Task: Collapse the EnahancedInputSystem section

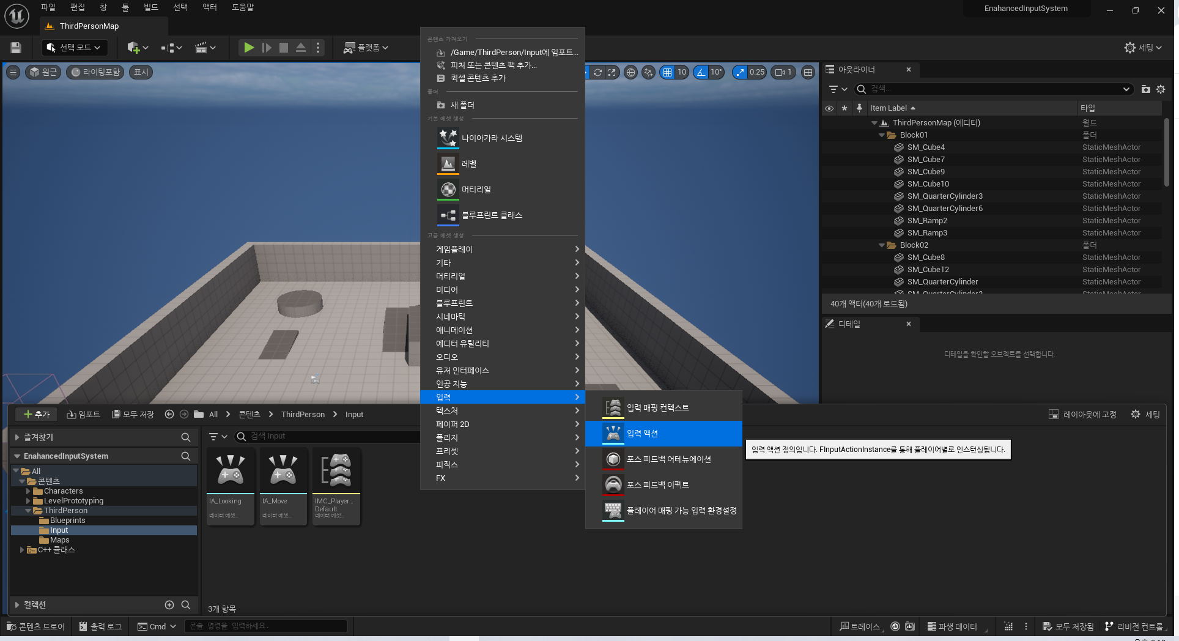Action: click(17, 456)
